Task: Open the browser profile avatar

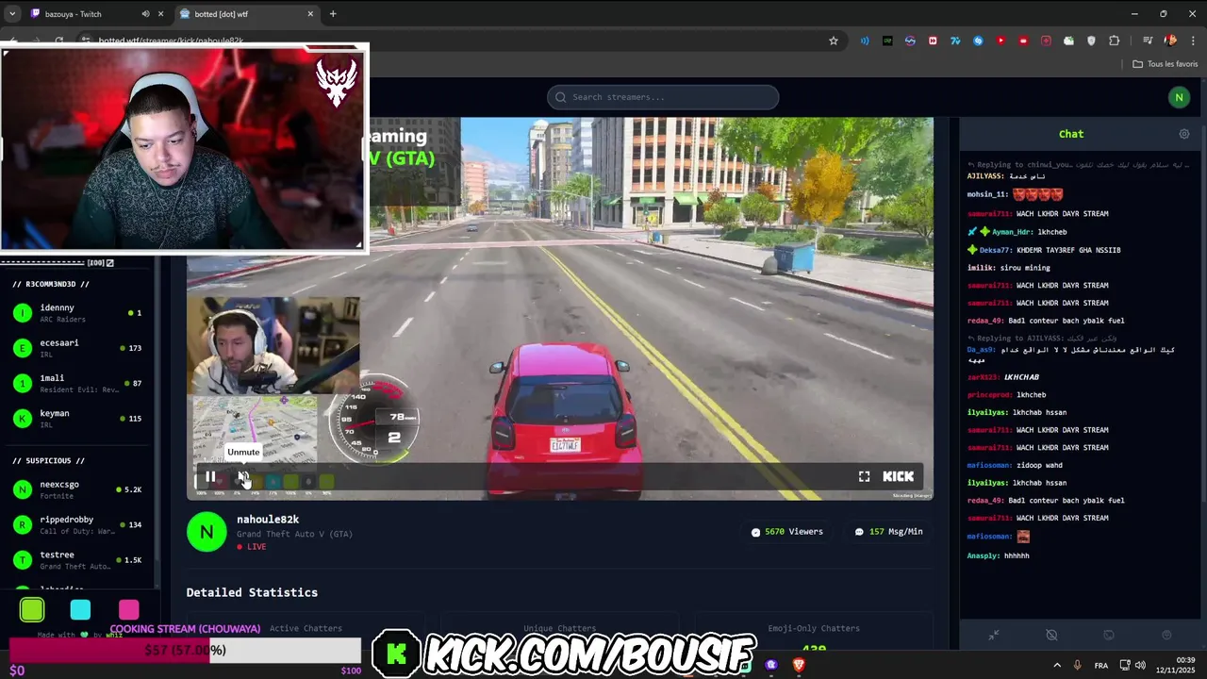Action: click(1170, 41)
